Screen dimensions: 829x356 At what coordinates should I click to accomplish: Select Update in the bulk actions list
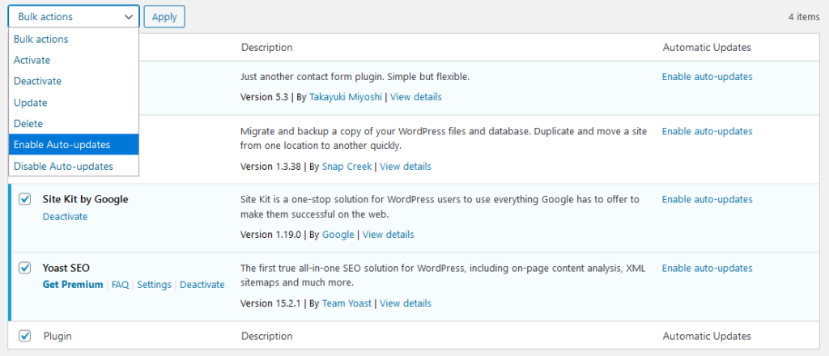click(74, 103)
